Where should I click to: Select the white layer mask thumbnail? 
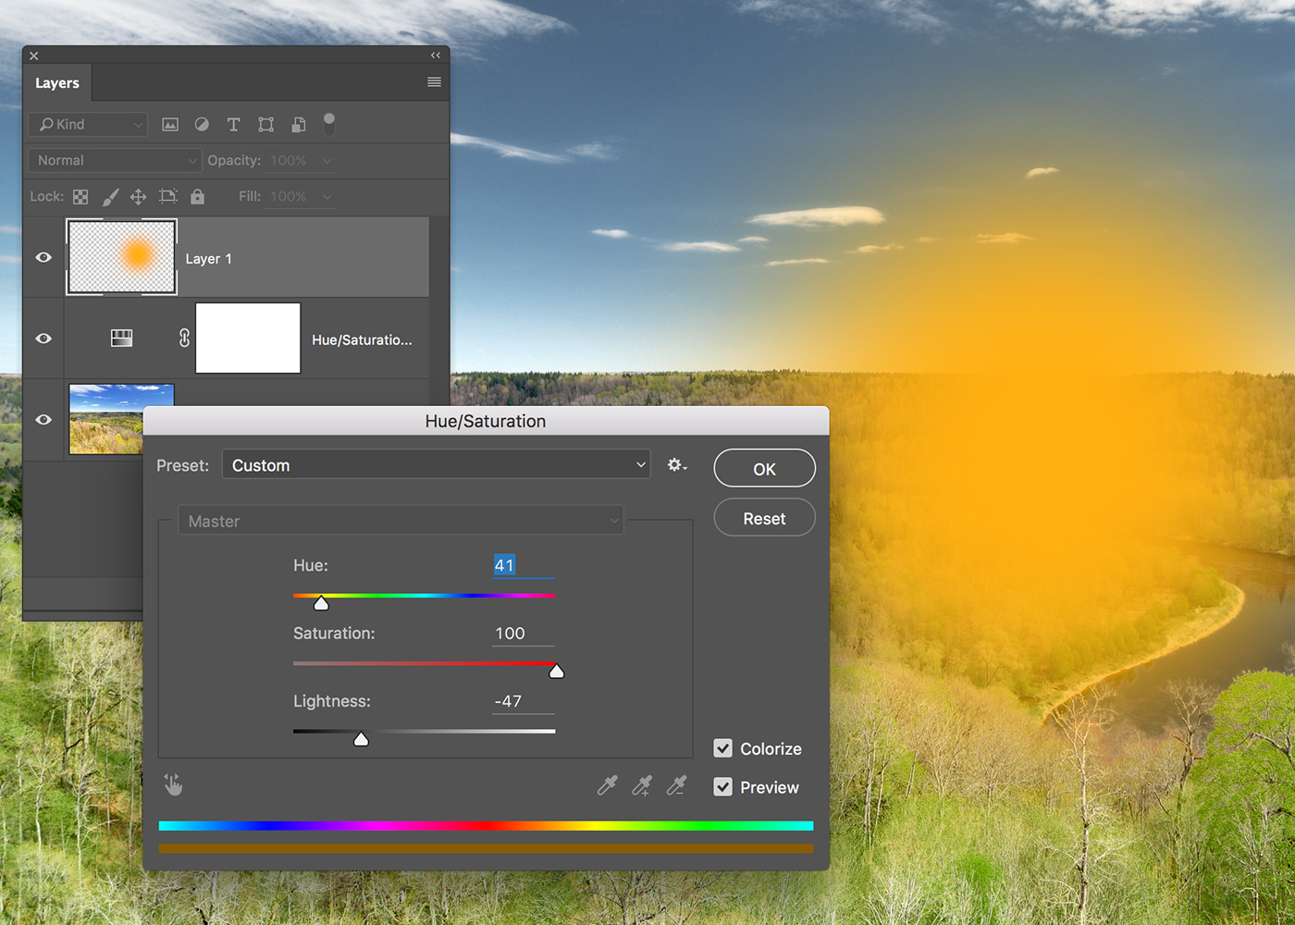point(248,339)
